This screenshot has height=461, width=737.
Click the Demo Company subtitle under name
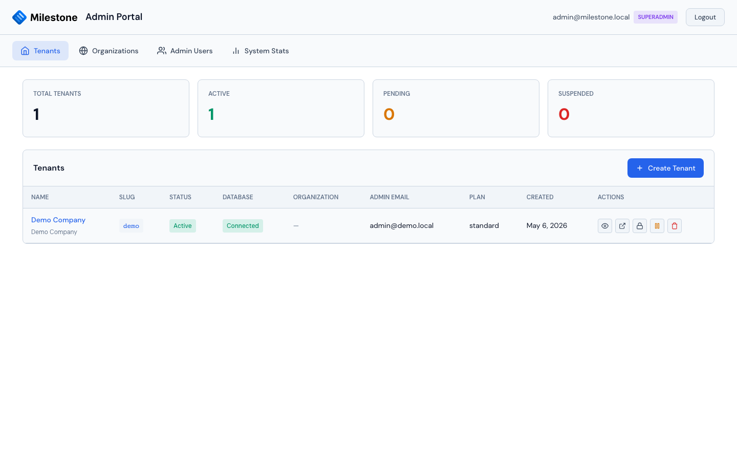click(54, 232)
